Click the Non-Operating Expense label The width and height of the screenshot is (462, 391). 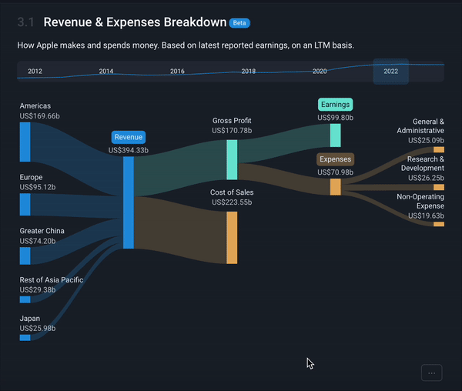tap(420, 202)
